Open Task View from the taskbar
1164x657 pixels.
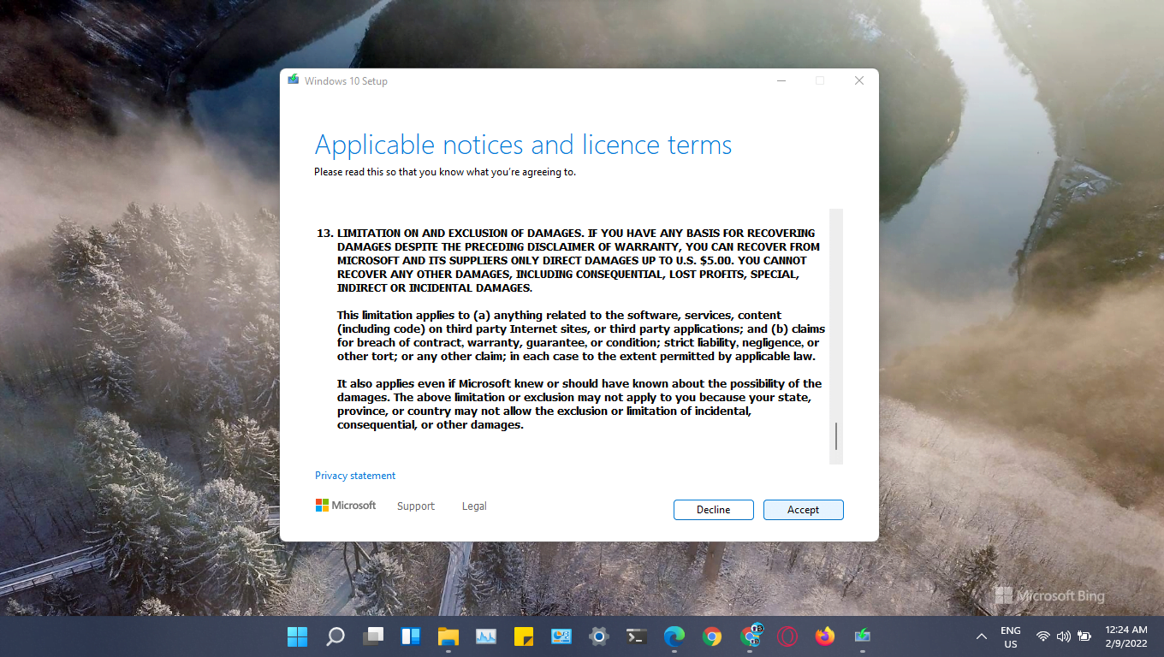373,636
